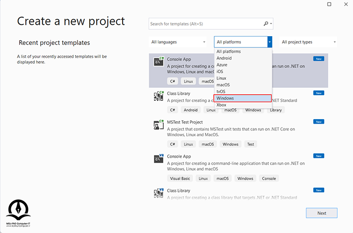Click the Console tag under VB Console App

269,178
